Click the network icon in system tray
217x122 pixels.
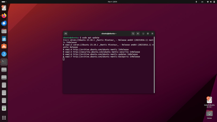coord(208,2)
